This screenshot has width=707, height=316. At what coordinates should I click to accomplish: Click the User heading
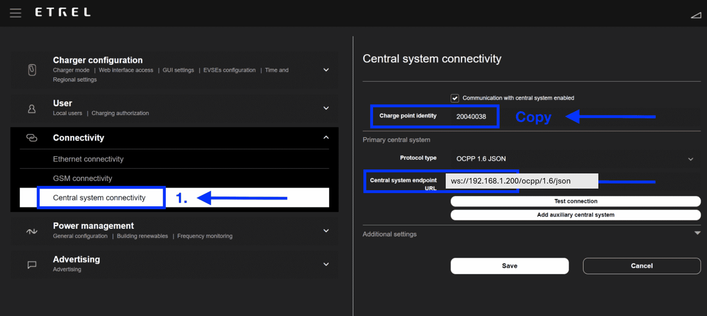pyautogui.click(x=63, y=103)
